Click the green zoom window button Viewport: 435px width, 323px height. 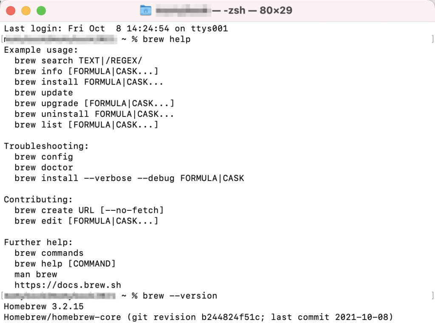[x=41, y=11]
